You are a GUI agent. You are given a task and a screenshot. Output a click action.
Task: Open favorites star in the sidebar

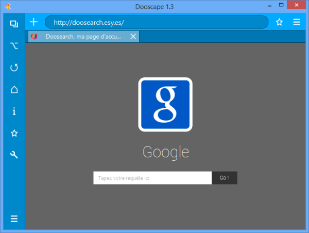14,133
